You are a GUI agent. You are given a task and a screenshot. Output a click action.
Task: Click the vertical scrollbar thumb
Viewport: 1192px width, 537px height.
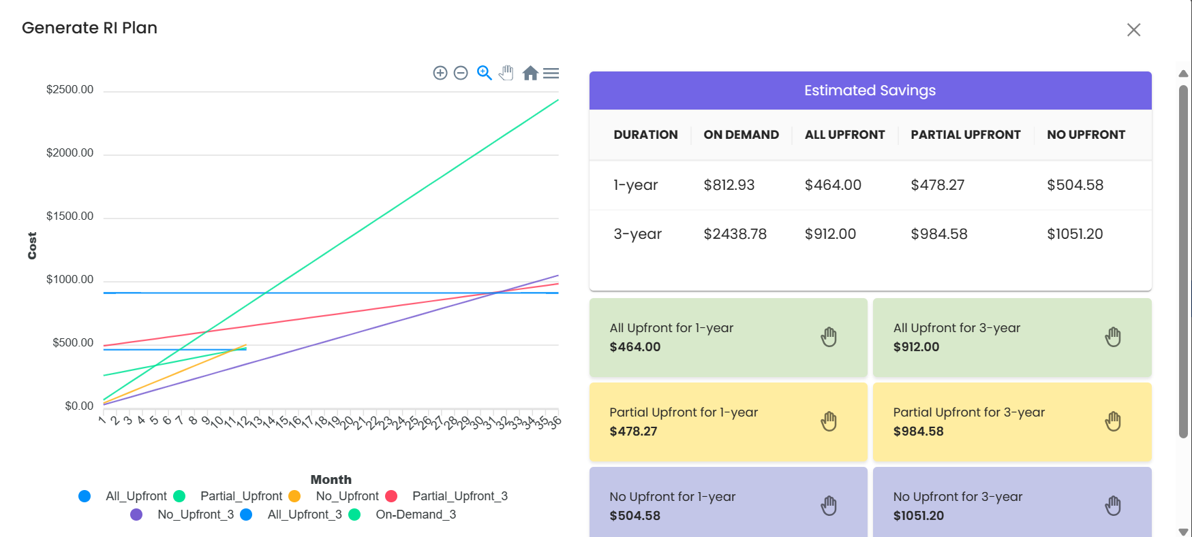[x=1184, y=261]
